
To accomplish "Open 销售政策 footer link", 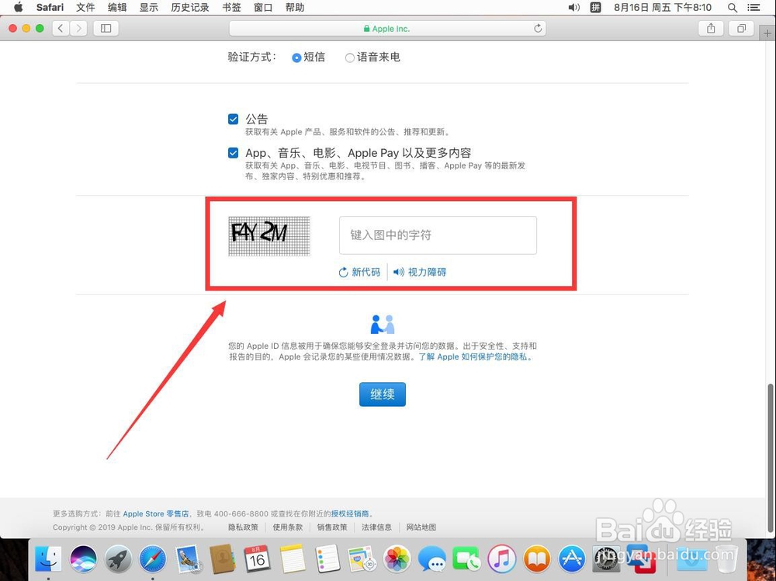I will pos(332,527).
